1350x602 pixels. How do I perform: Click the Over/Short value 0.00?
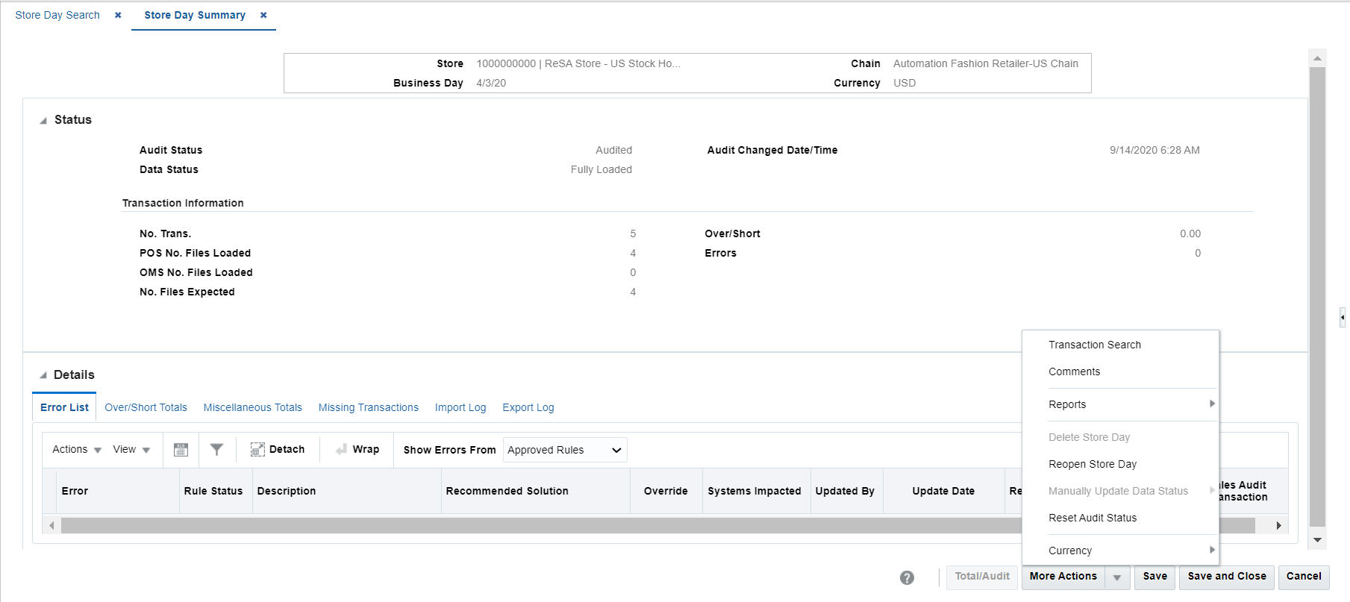(x=1190, y=233)
